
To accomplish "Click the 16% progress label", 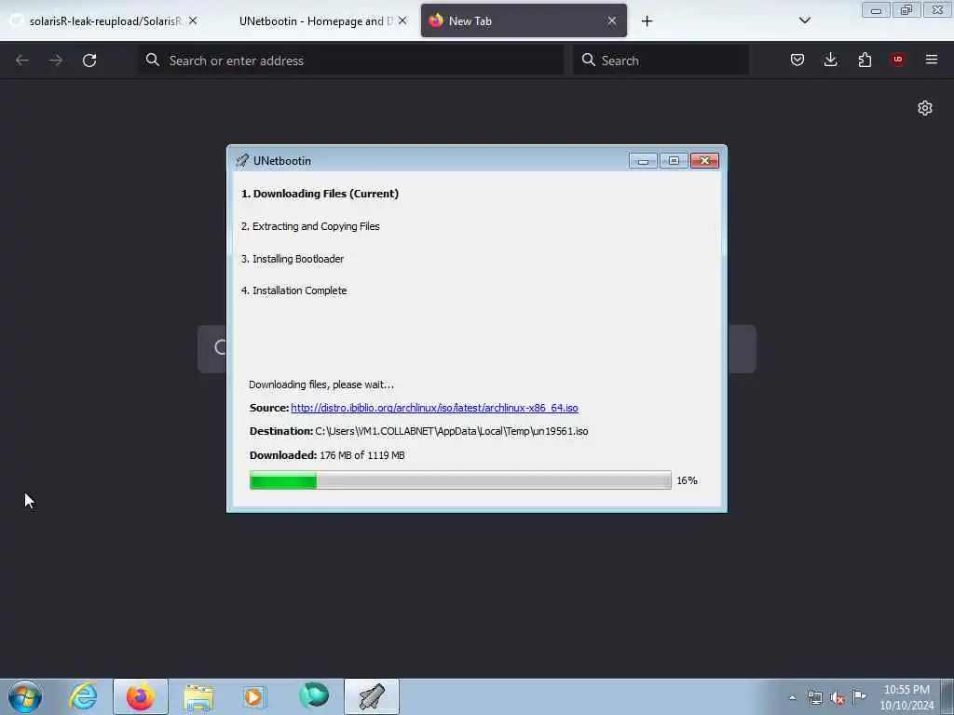I will [687, 480].
